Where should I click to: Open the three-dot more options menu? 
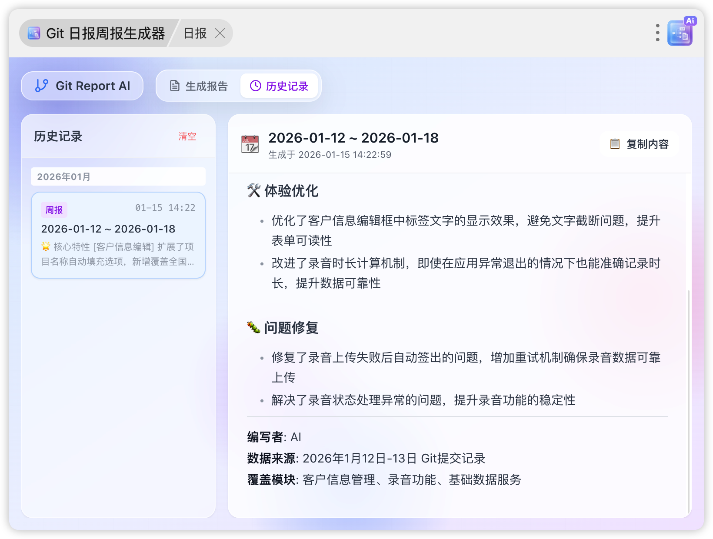point(657,33)
